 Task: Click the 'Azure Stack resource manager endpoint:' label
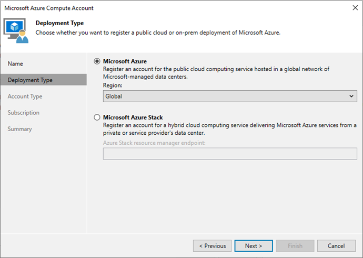pyautogui.click(x=154, y=143)
